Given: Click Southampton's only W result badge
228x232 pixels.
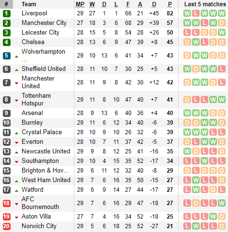Looking at the screenshot, I should 204,161.
